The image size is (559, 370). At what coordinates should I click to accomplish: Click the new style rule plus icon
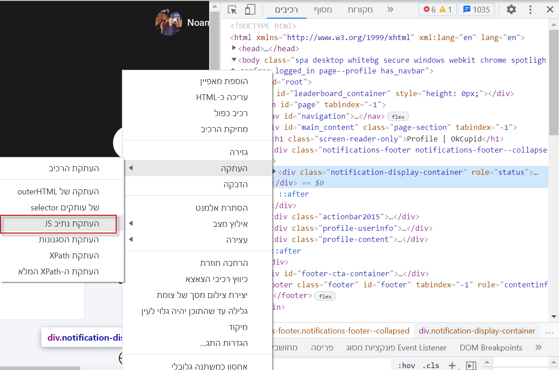click(x=452, y=365)
